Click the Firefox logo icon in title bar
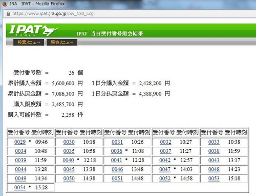 (5, 4)
